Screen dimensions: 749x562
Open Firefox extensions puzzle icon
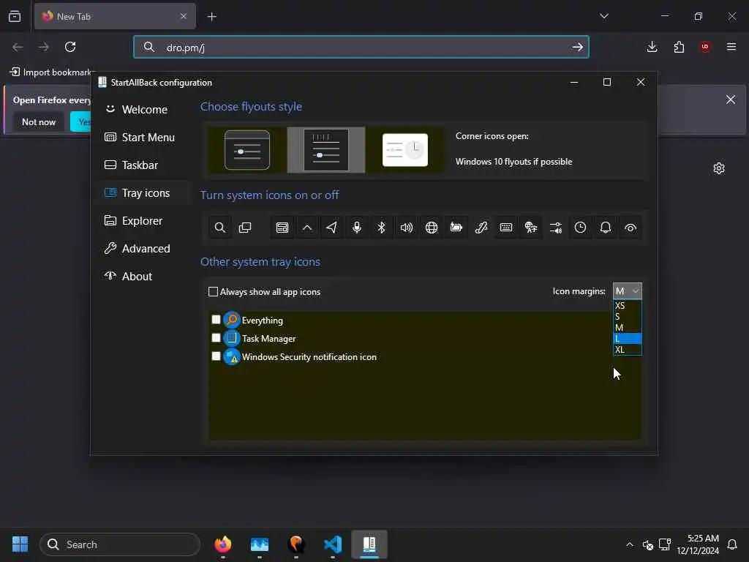[x=679, y=47]
